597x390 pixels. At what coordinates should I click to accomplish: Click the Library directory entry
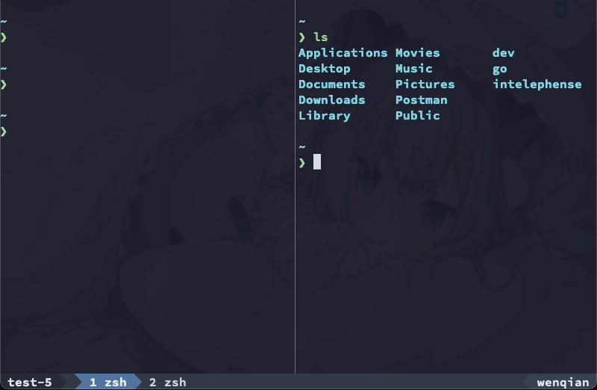coord(325,116)
